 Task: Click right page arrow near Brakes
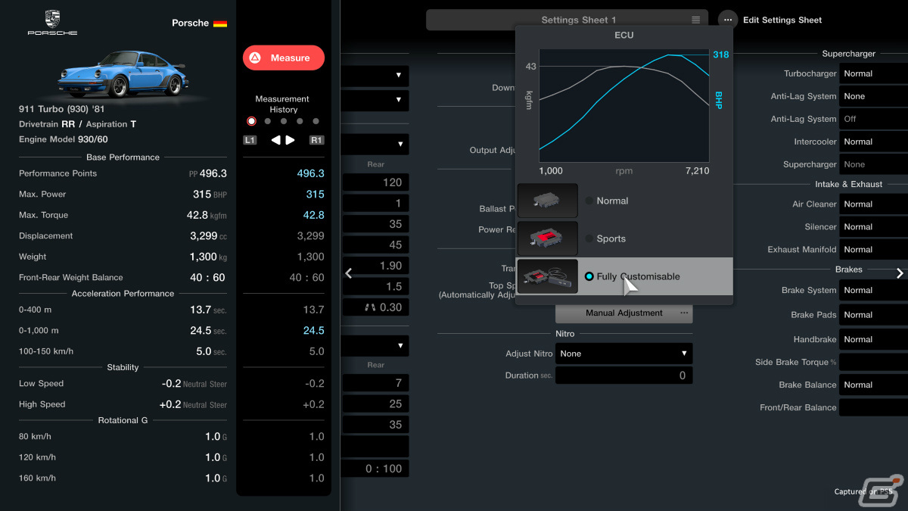[x=900, y=273]
